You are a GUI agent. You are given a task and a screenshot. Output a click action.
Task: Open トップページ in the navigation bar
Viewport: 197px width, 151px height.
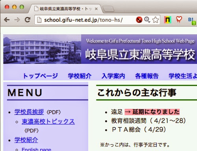click(40, 76)
